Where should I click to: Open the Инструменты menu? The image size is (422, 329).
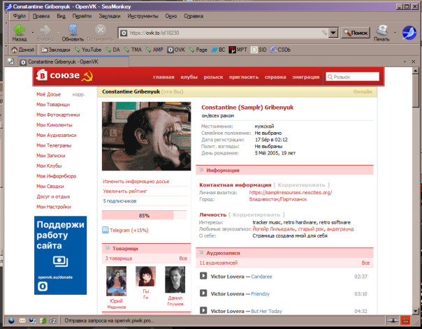[143, 16]
